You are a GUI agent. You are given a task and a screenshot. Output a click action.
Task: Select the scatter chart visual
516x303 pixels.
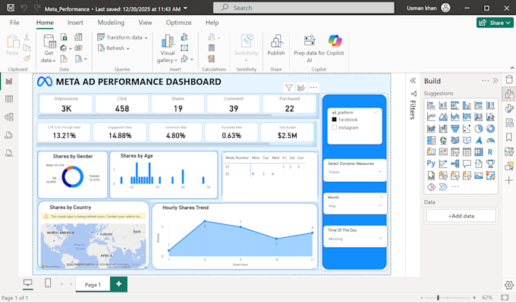coord(467,129)
